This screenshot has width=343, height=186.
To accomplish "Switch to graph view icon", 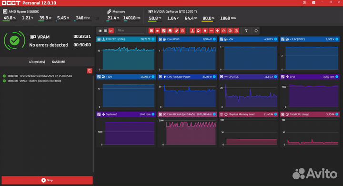I will pyautogui.click(x=111, y=31).
